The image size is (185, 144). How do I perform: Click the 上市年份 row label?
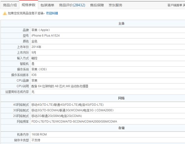tap(23, 47)
